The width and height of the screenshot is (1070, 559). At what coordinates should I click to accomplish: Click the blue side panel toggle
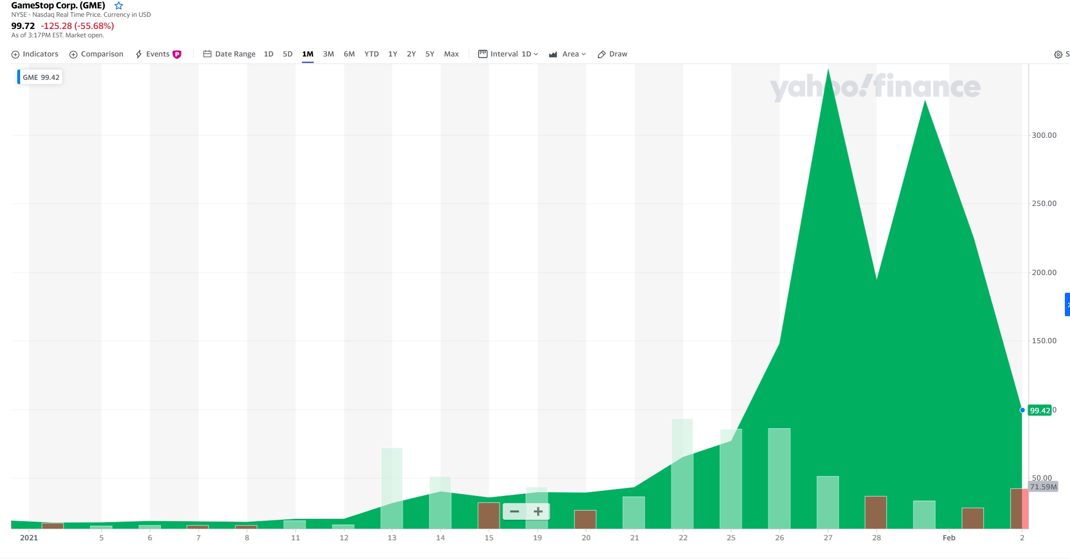1067,304
